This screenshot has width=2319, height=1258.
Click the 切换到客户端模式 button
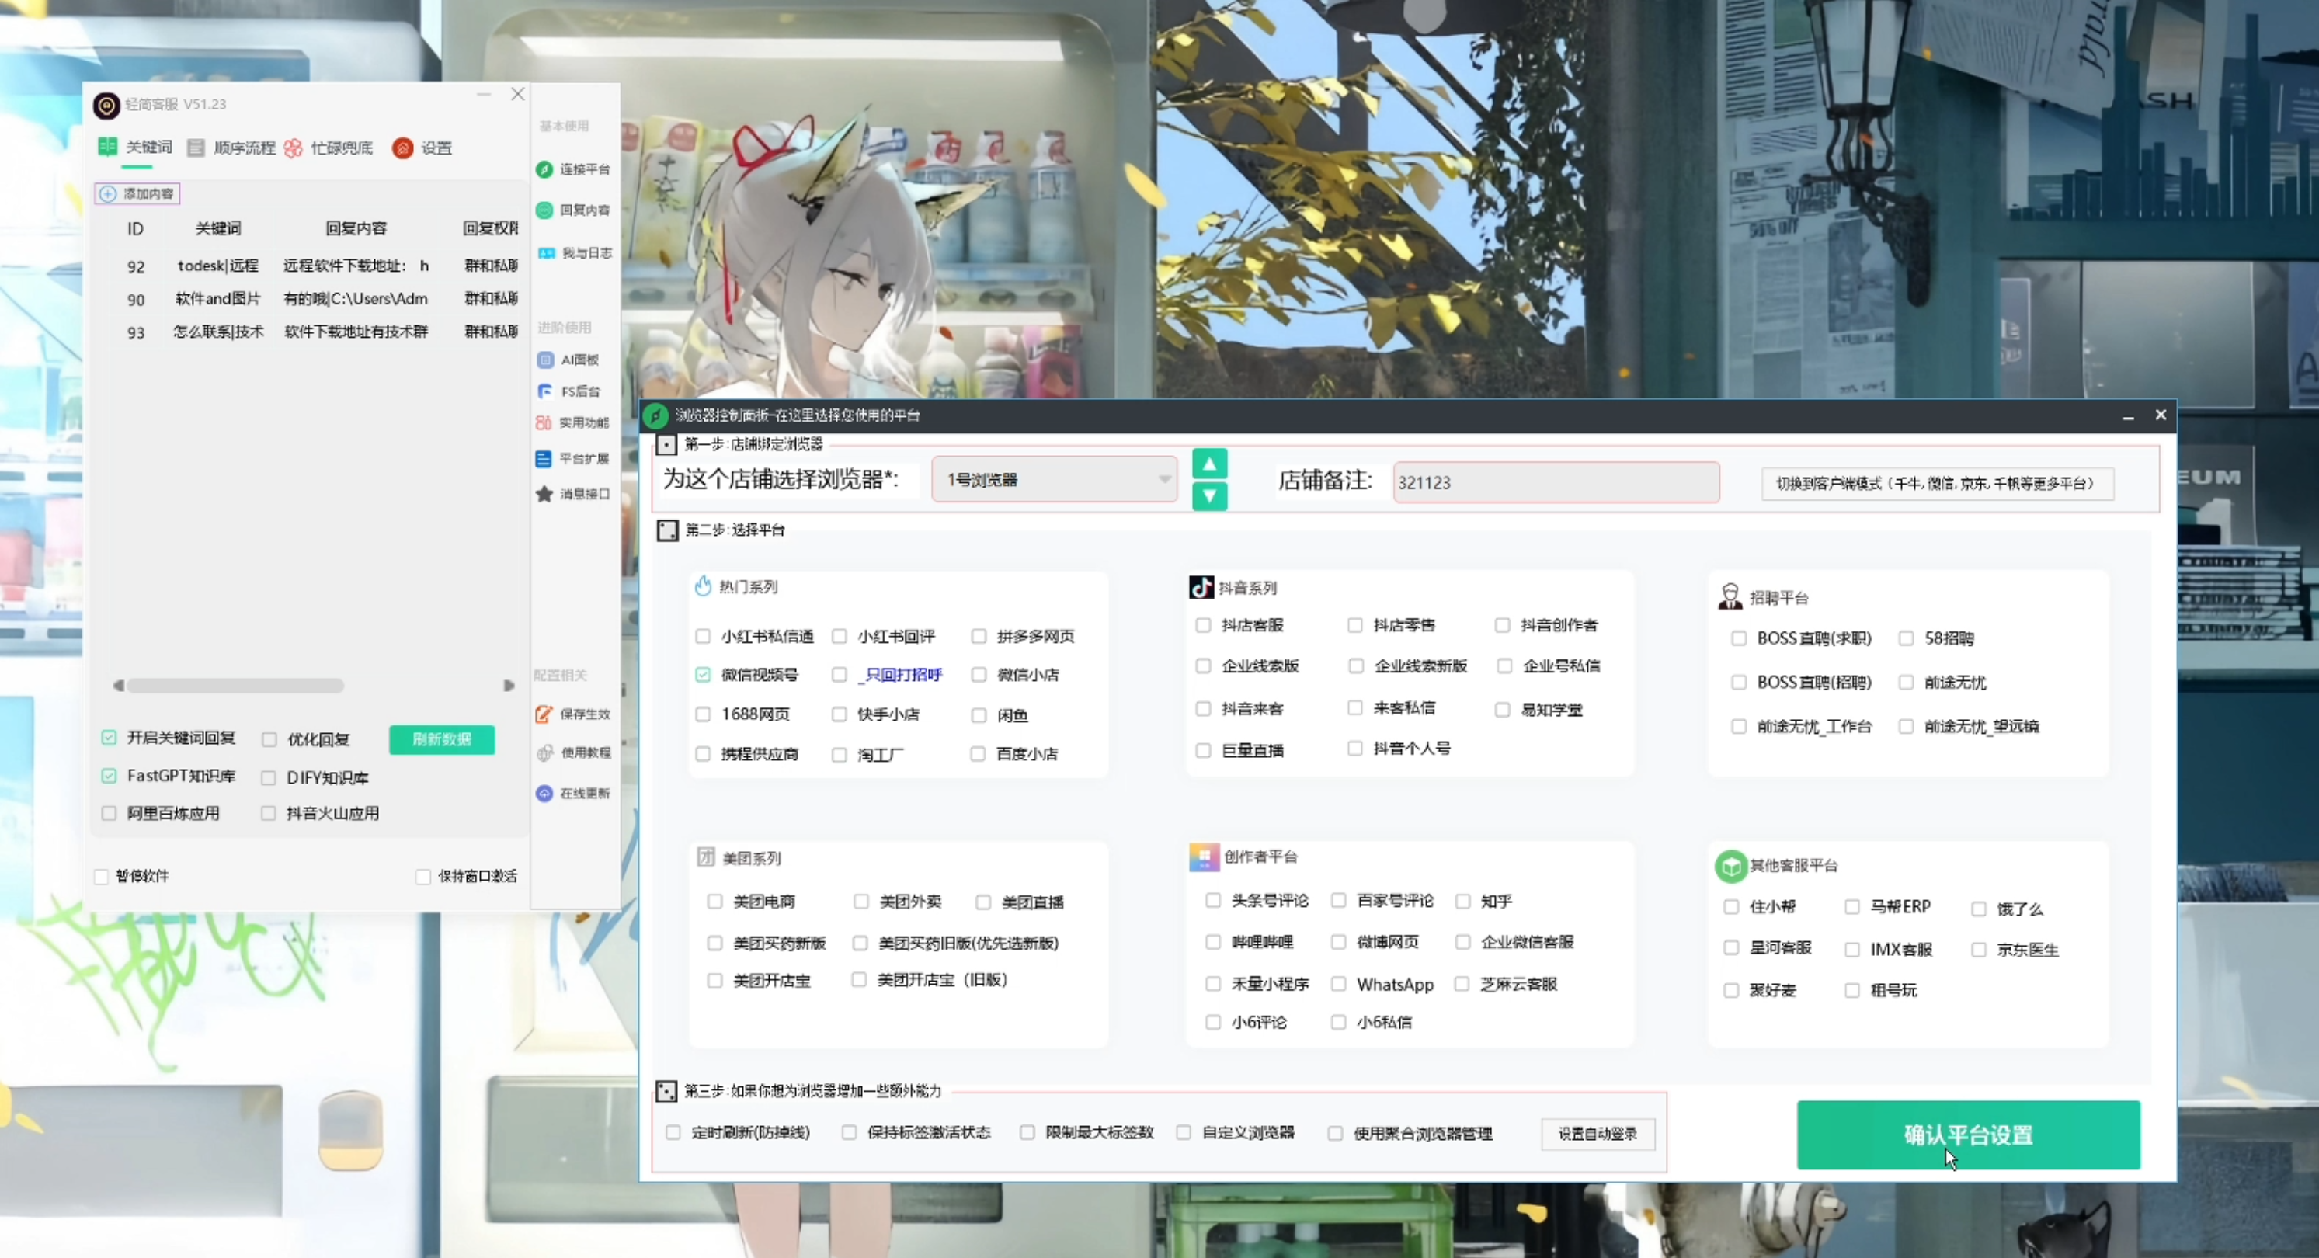click(1938, 483)
